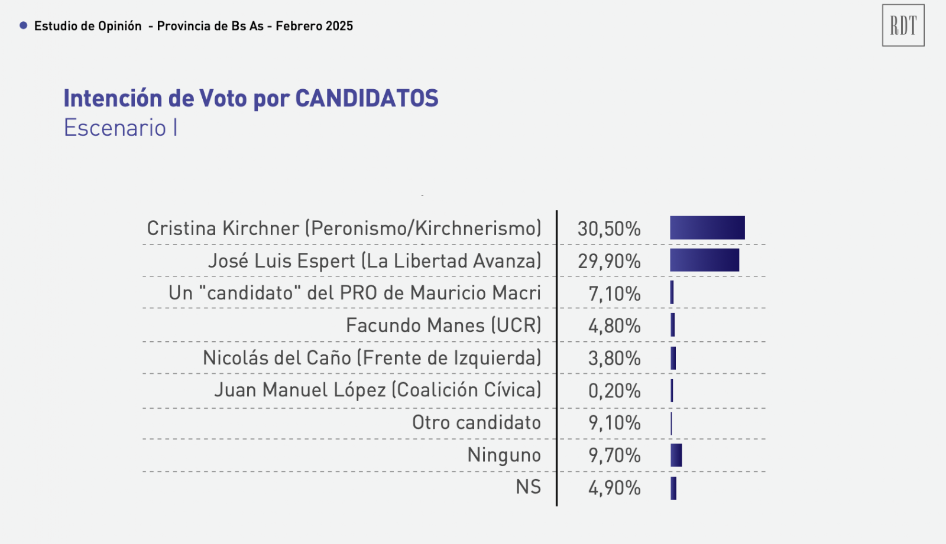Screen dimensions: 946x544
Task: Click the Juan Manuel López label
Action: click(377, 390)
